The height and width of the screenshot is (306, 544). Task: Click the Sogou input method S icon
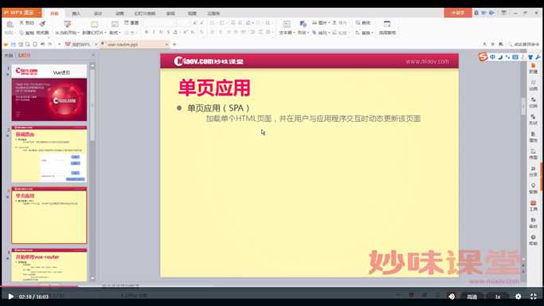click(483, 57)
